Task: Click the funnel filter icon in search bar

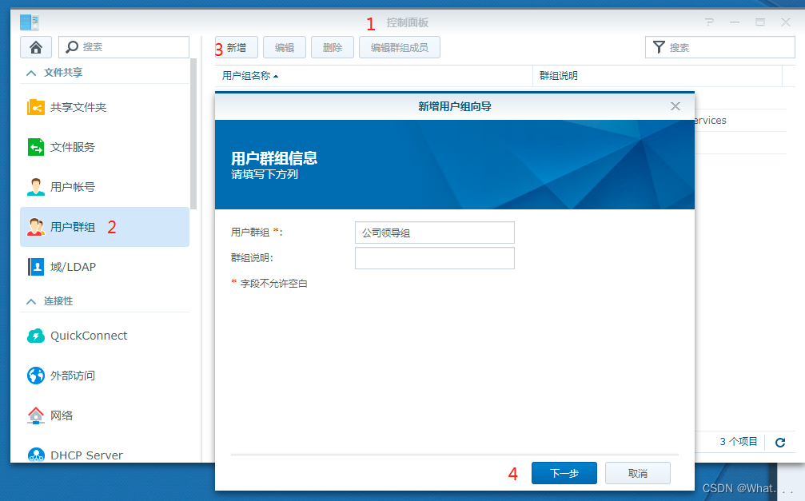Action: [660, 47]
